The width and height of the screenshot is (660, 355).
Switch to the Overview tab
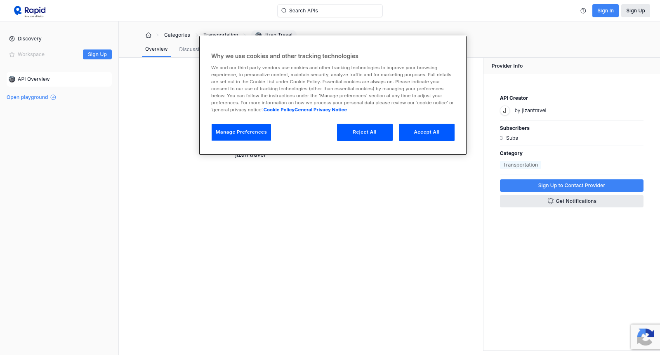[156, 49]
